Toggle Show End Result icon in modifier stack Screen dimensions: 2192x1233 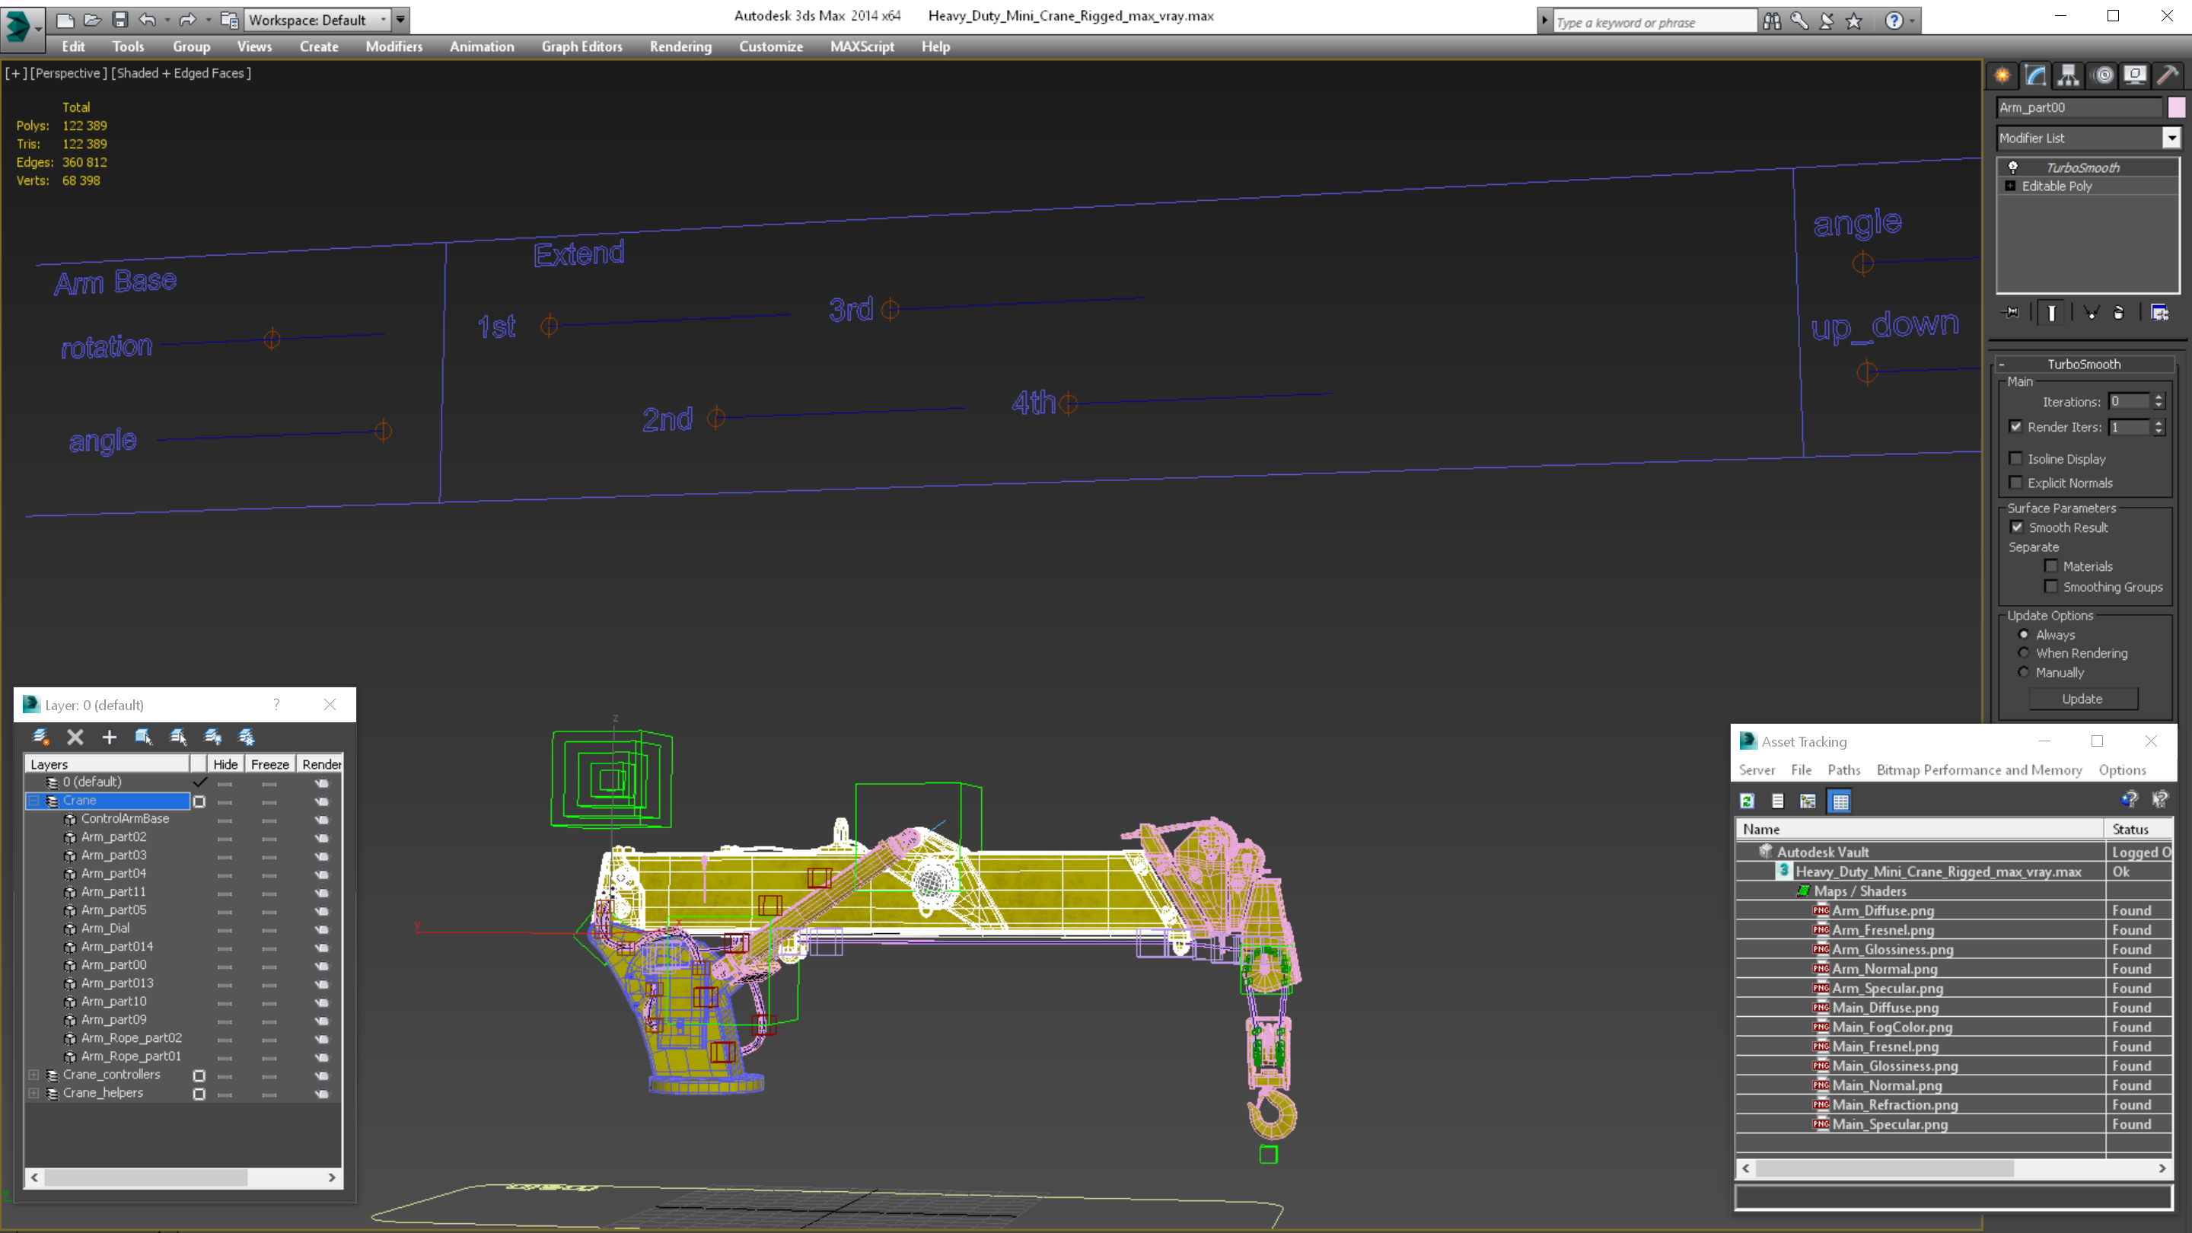point(2052,312)
